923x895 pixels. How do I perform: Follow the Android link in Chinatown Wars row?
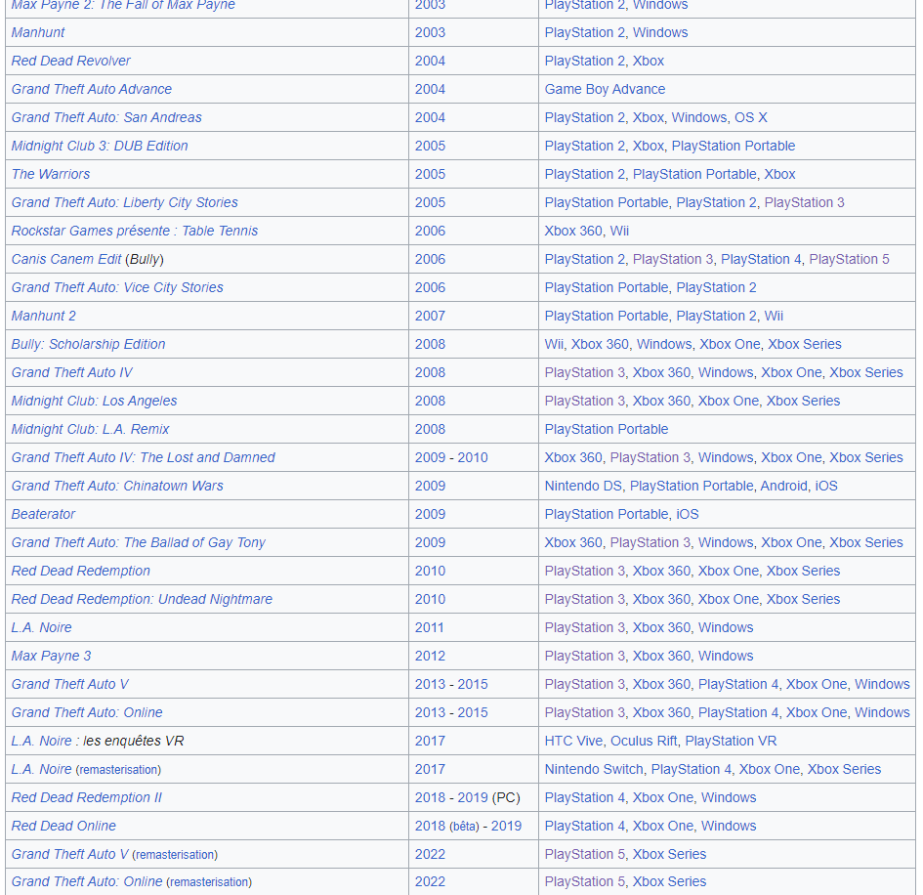click(x=782, y=486)
